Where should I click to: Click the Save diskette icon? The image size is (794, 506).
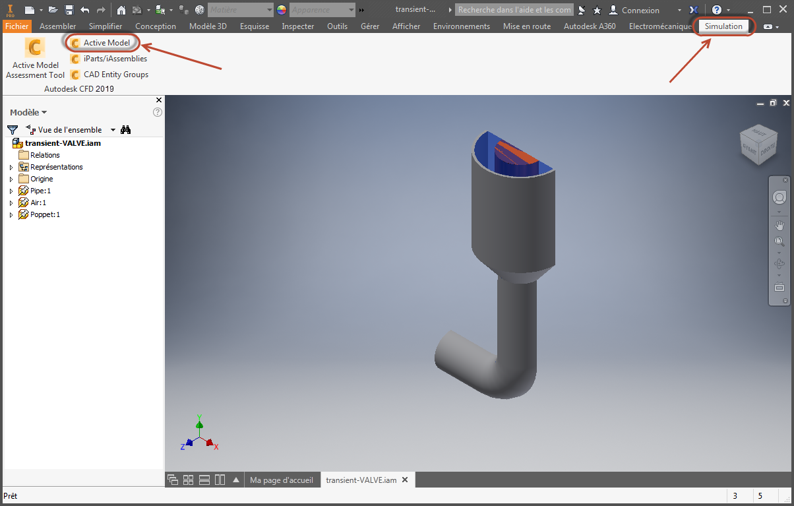69,10
